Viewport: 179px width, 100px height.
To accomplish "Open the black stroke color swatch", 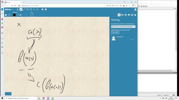I will coord(14,15).
